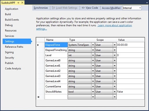Open Reference Paths page
This screenshot has height=111, width=149.
click(x=14, y=47)
